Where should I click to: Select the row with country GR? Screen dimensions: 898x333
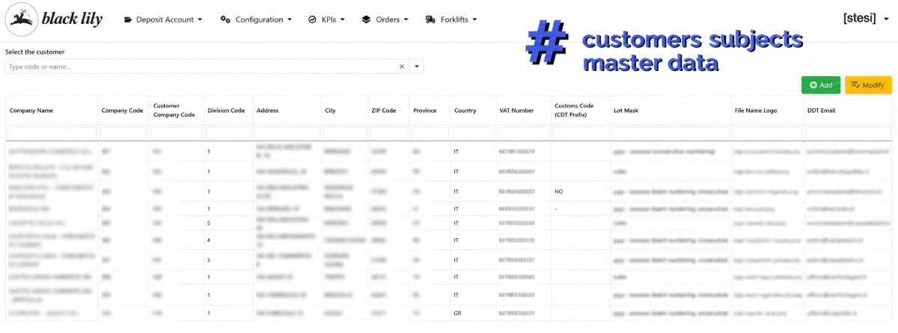[x=449, y=313]
